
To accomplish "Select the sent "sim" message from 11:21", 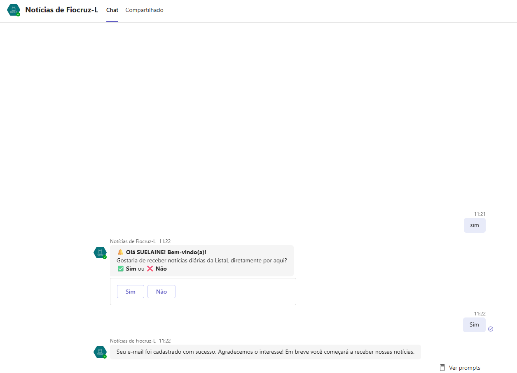I will [474, 225].
